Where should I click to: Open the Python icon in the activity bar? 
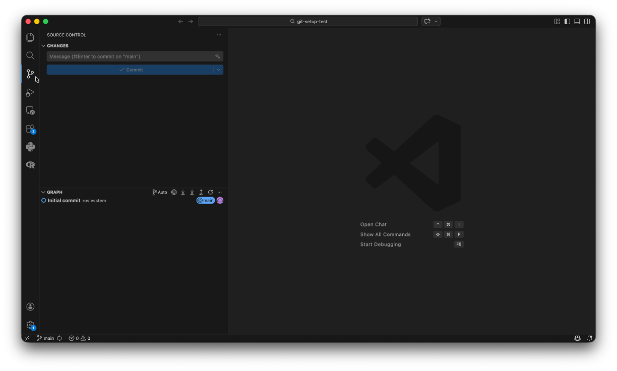pos(30,147)
